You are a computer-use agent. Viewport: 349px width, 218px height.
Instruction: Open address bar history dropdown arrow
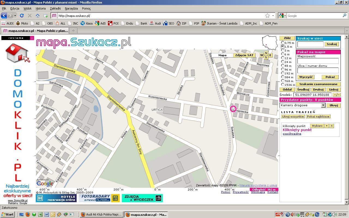pos(273,16)
